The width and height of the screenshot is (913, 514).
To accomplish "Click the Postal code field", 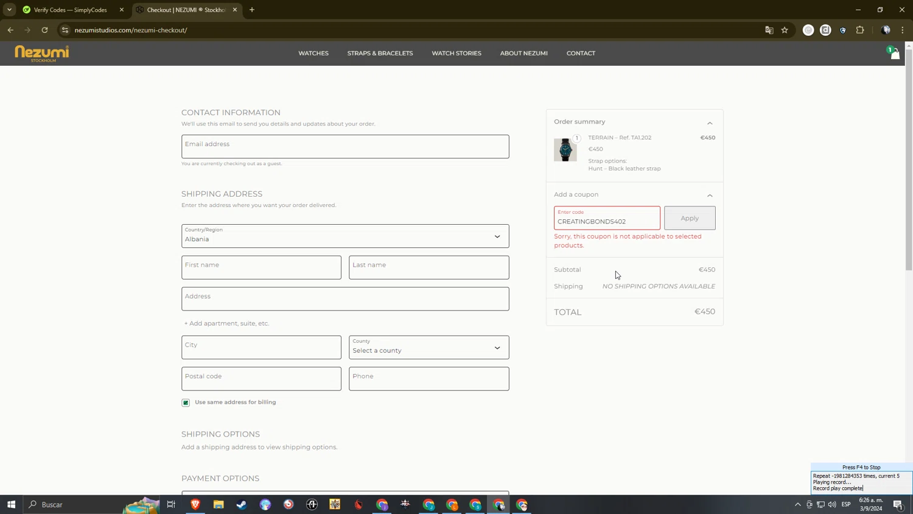I will click(x=261, y=379).
